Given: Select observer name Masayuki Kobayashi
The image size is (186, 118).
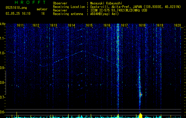Looking at the screenshot, I should point(106,3).
